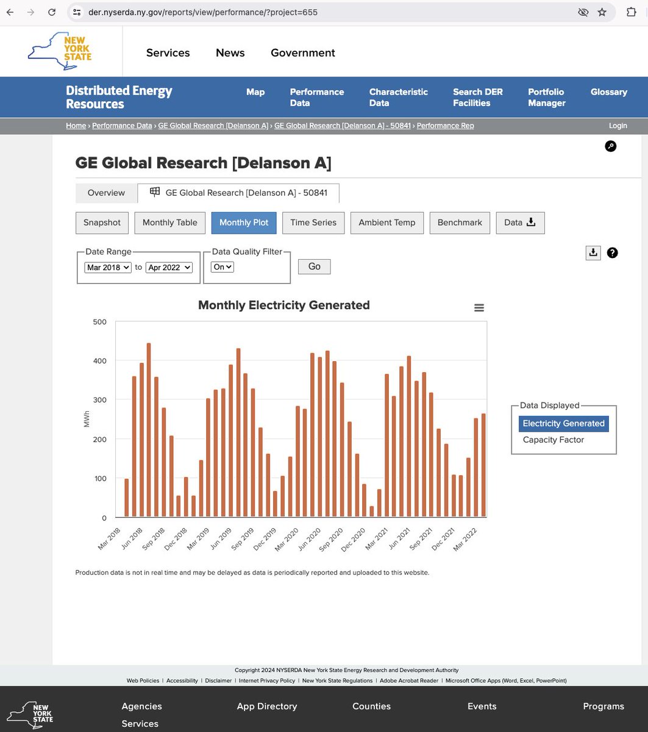The height and width of the screenshot is (732, 648).
Task: Click the tallest 2018 bar in chart
Action: pyautogui.click(x=149, y=430)
